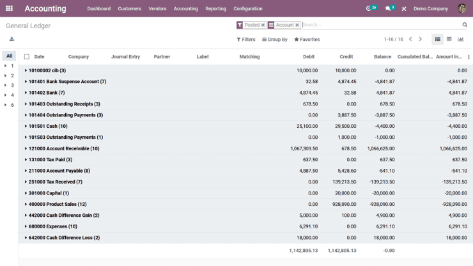473x266 pixels.
Task: Click into the search input field
Action: pyautogui.click(x=380, y=25)
